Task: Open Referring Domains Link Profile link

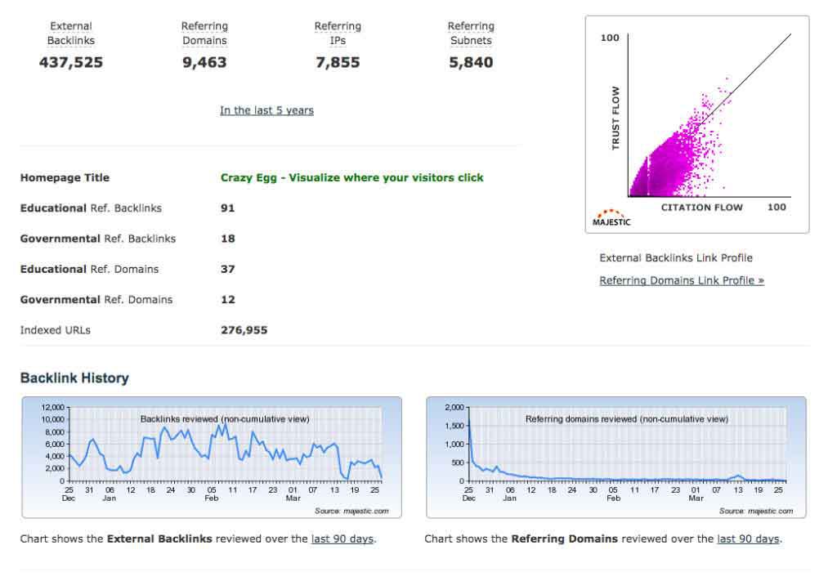Action: 682,280
